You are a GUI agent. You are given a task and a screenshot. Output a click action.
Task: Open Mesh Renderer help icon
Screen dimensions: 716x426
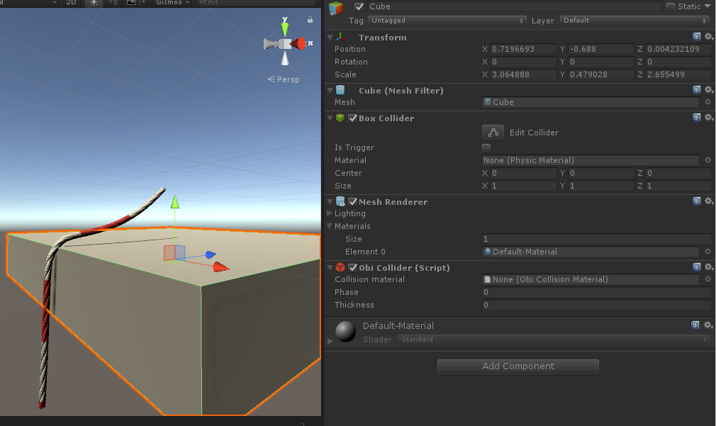[x=696, y=201]
